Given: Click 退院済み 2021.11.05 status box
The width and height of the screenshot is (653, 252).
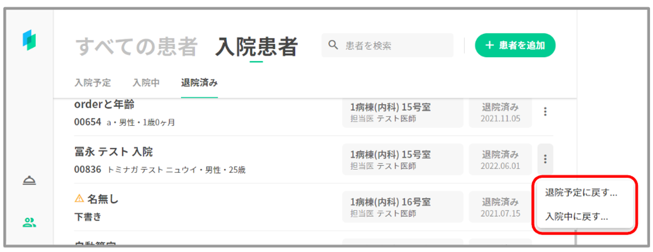Looking at the screenshot, I should (500, 112).
